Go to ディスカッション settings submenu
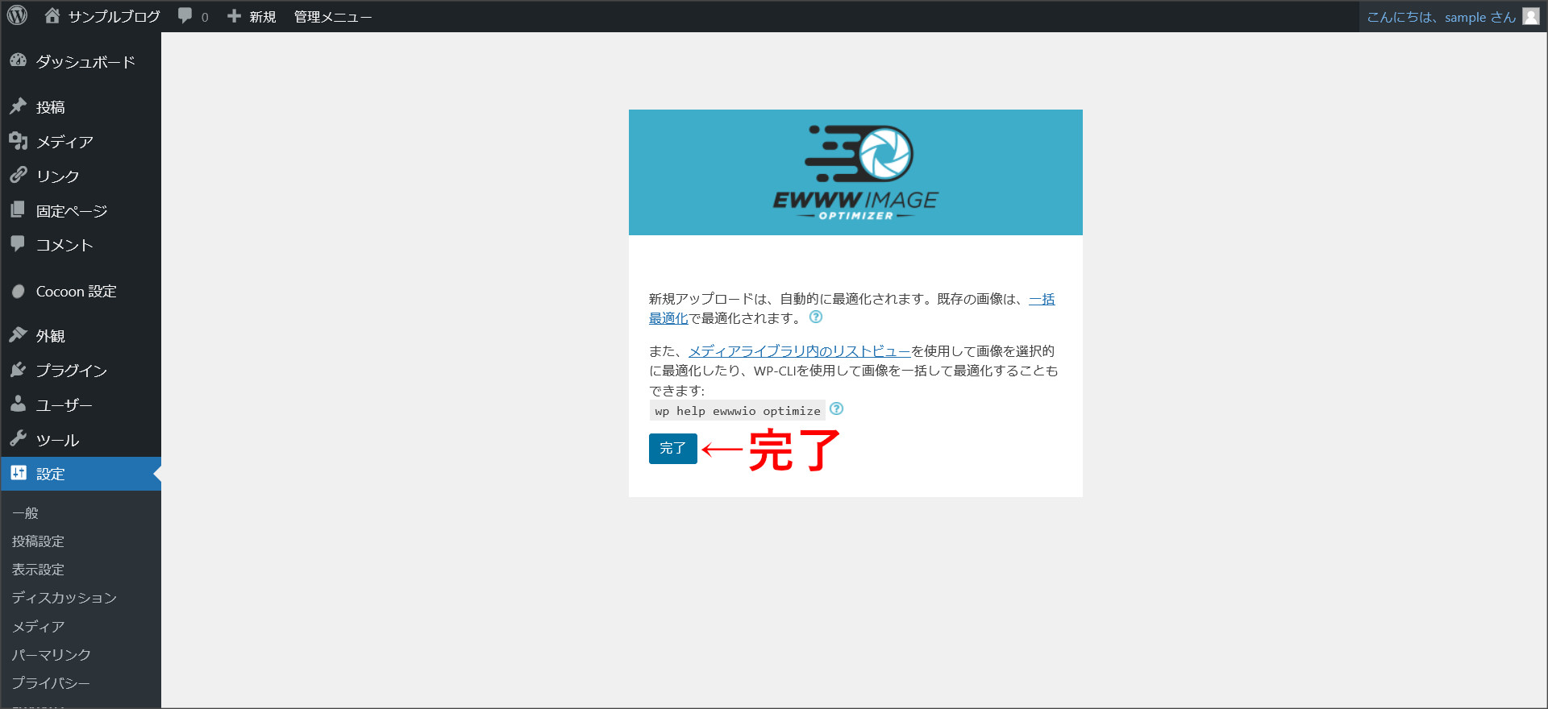This screenshot has width=1548, height=709. 64,598
